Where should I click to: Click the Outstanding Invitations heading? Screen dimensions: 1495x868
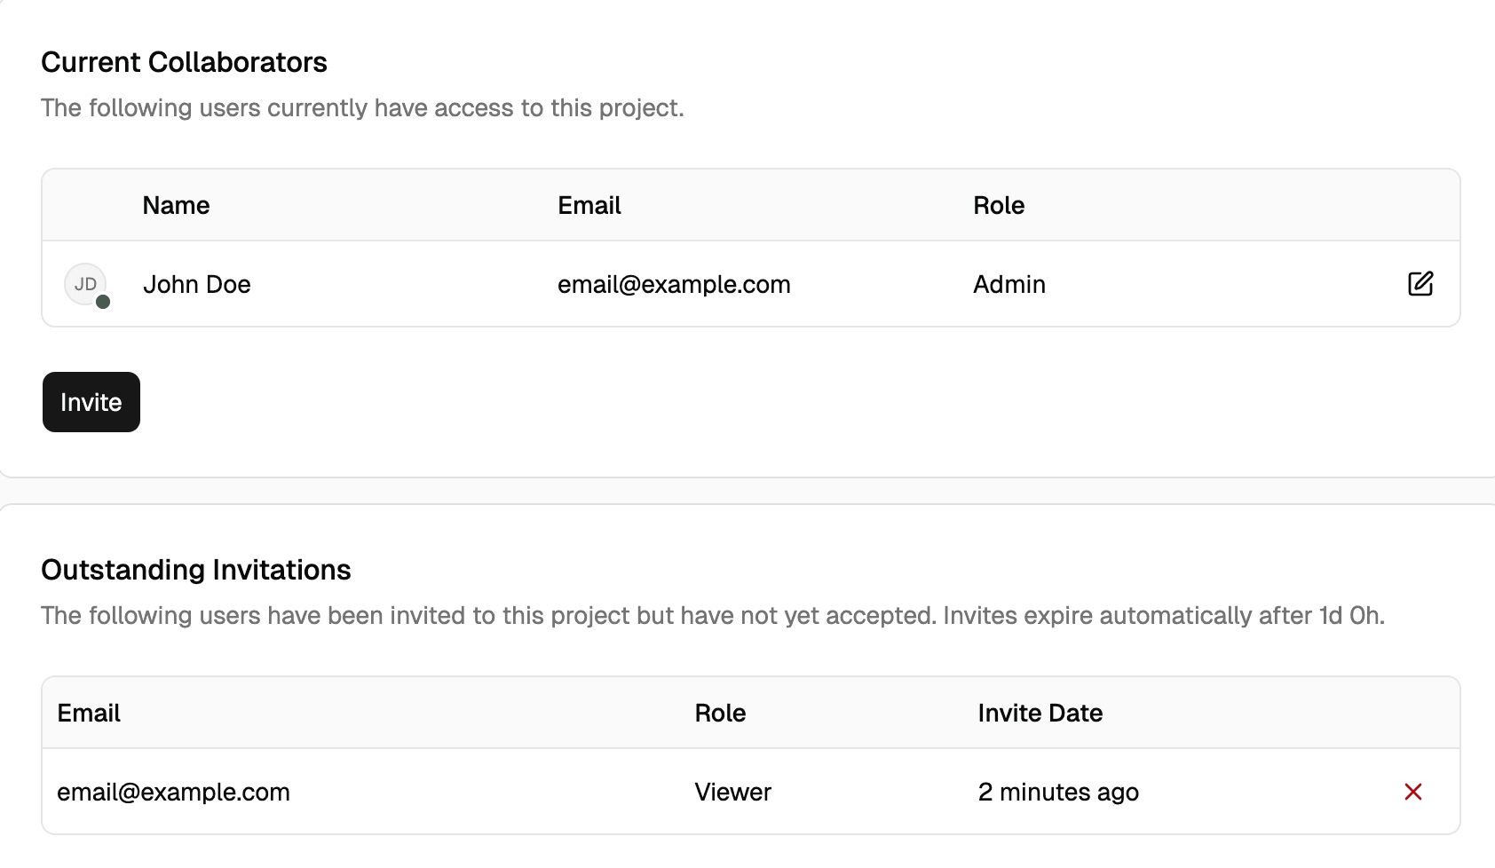click(195, 570)
